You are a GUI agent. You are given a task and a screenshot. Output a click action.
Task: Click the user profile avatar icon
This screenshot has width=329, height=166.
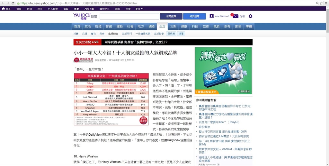211,16
